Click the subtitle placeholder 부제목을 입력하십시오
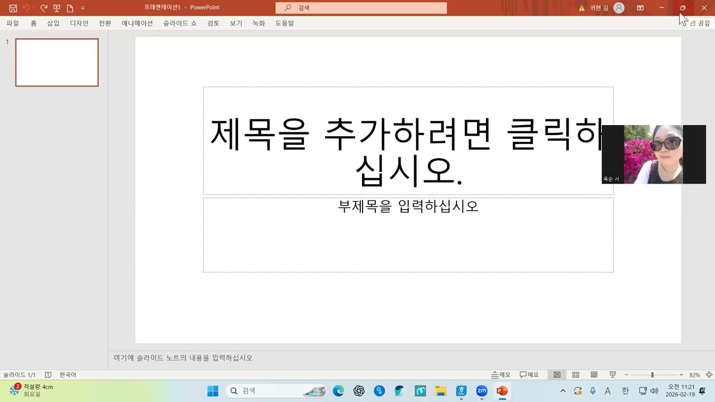Screen dimensions: 715x402 pyautogui.click(x=408, y=235)
